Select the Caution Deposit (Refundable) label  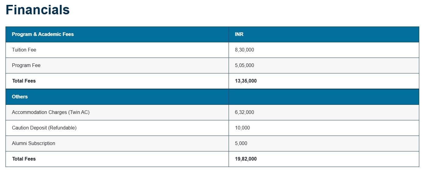[x=44, y=128]
